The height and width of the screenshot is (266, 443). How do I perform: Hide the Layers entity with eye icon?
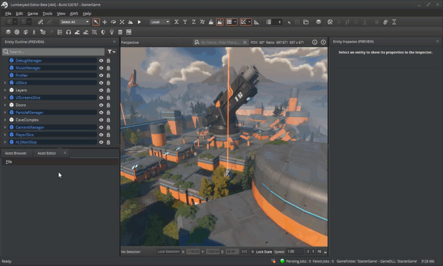point(101,90)
